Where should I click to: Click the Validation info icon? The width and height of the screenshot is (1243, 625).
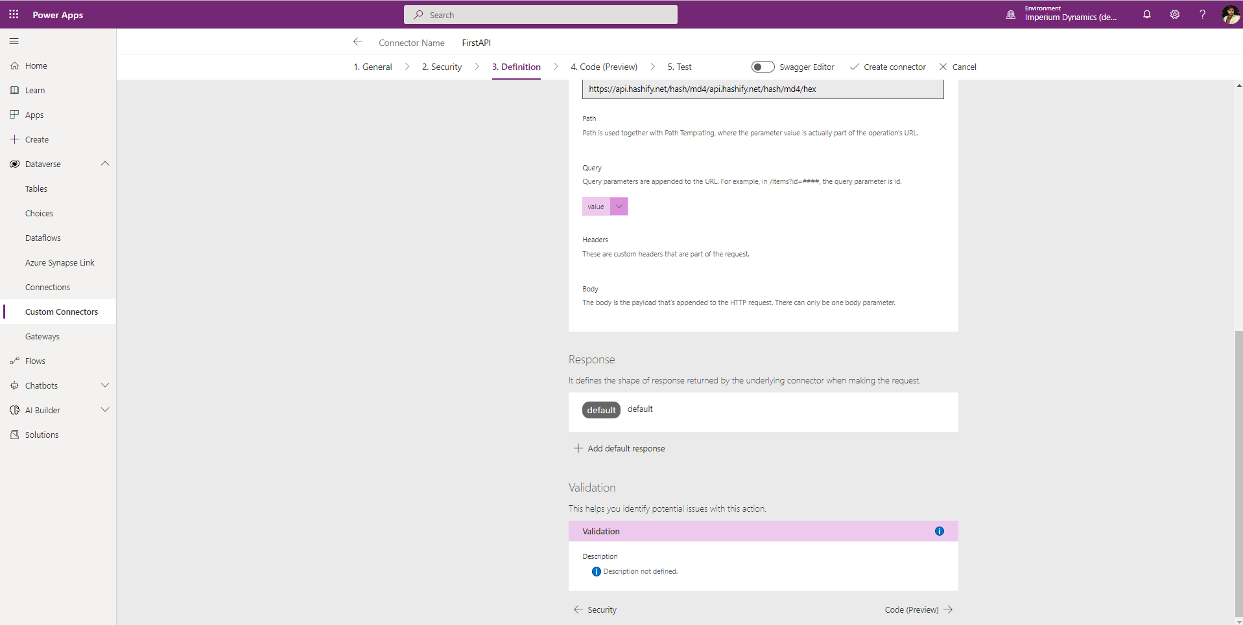tap(939, 531)
